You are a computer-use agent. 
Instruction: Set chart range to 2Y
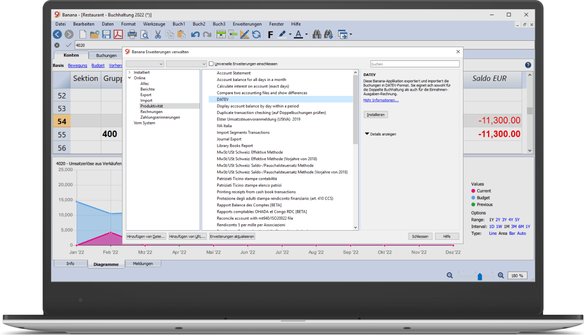coord(498,220)
